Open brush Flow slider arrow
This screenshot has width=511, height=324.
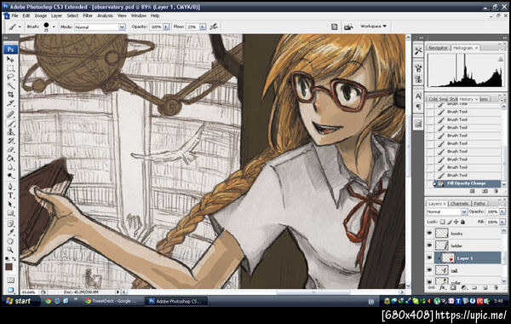click(203, 27)
